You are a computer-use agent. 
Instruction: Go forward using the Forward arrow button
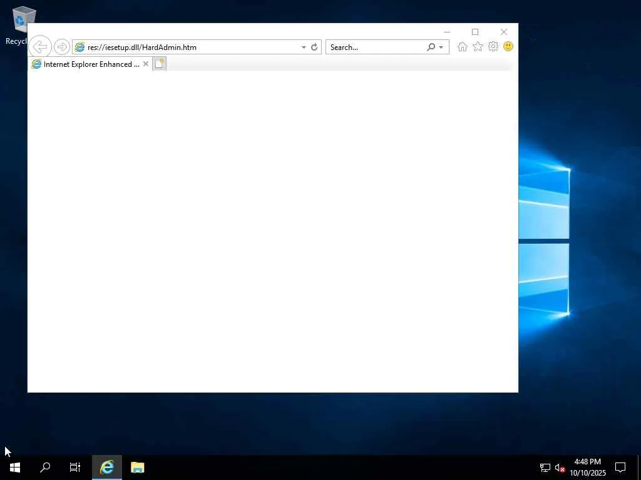pyautogui.click(x=62, y=47)
